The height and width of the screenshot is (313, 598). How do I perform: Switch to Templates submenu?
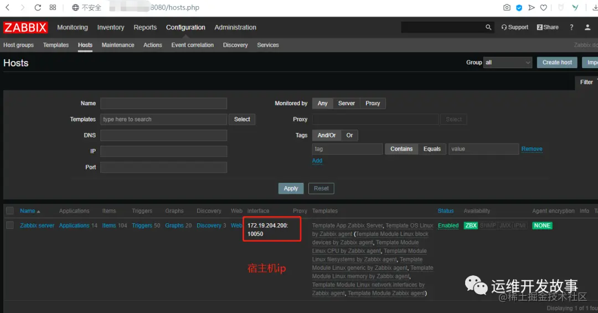[x=56, y=45]
